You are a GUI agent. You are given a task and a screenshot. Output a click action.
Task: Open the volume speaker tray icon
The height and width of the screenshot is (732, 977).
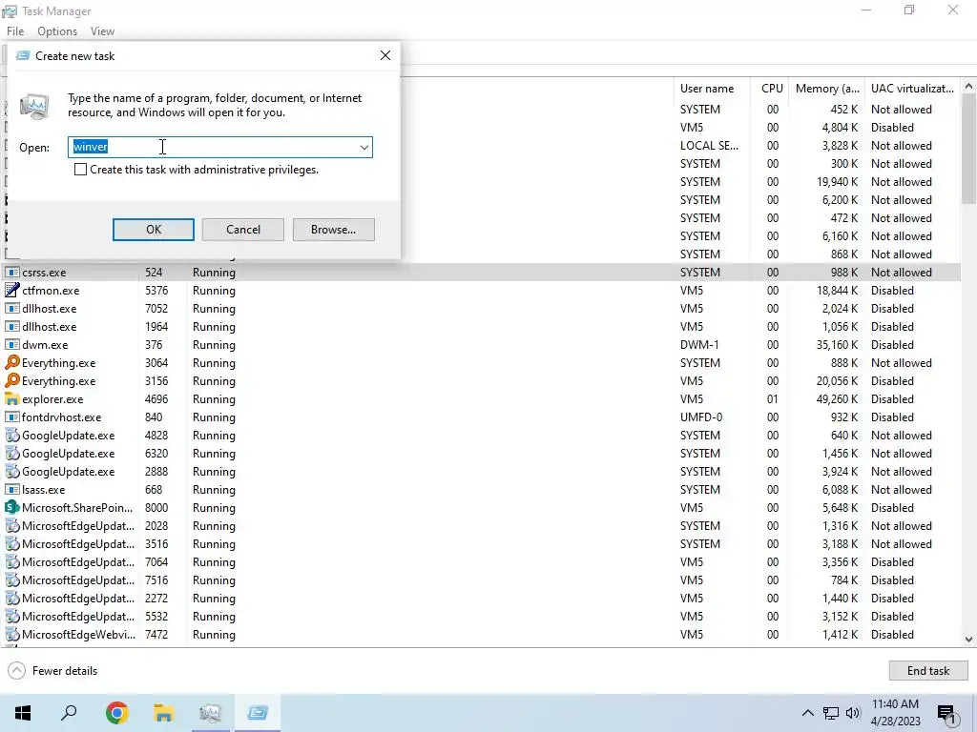coord(853,713)
